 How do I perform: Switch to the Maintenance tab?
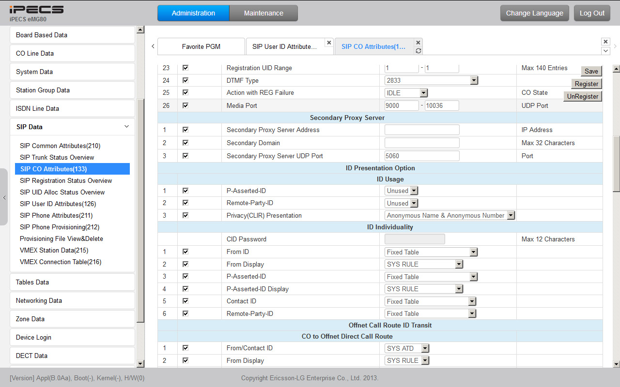click(x=263, y=13)
